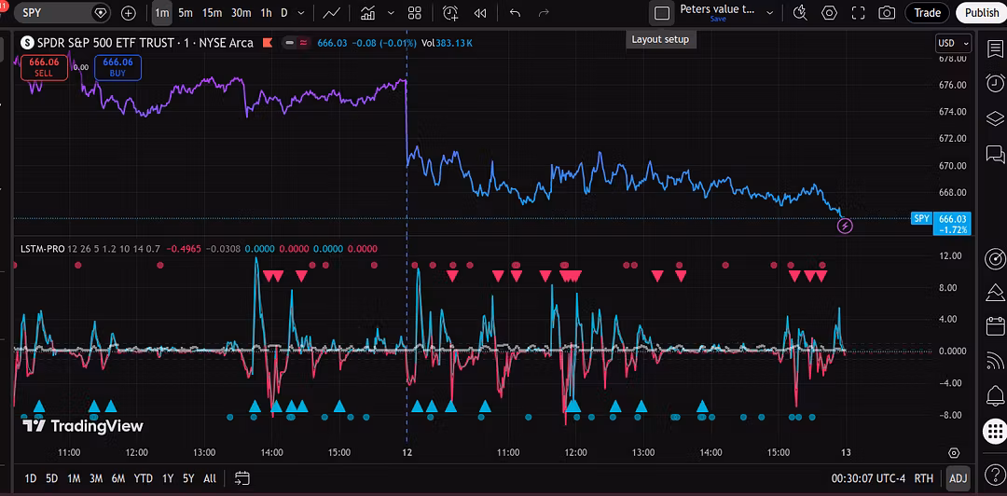Open the Indicators icon
Viewport: 1007px width, 496px height.
(368, 13)
